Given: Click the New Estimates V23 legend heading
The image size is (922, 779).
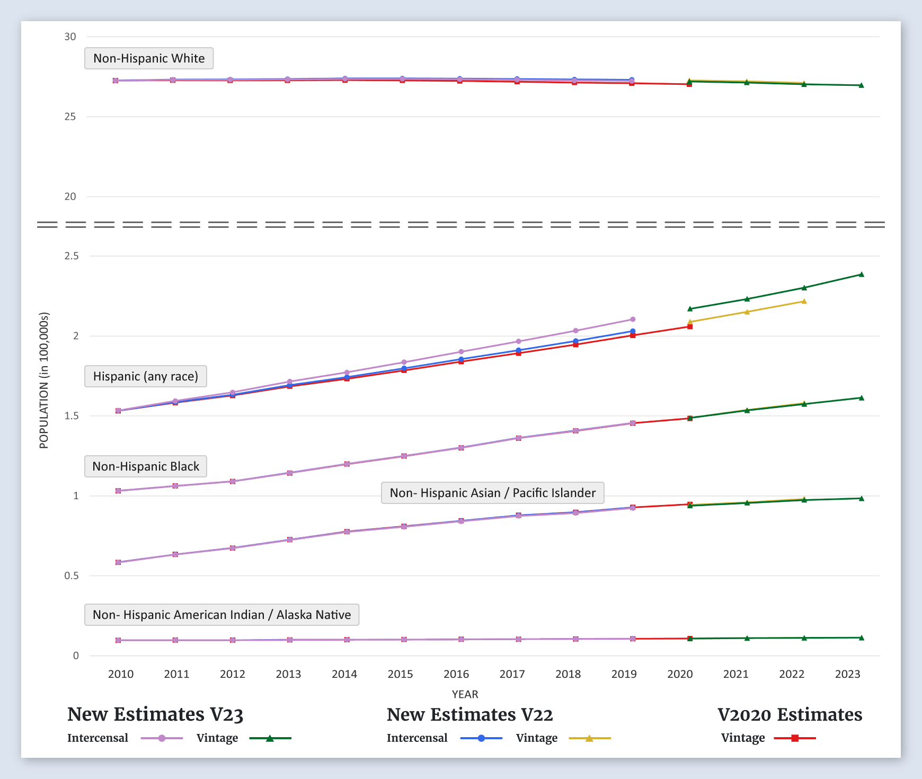Looking at the screenshot, I should click(155, 714).
